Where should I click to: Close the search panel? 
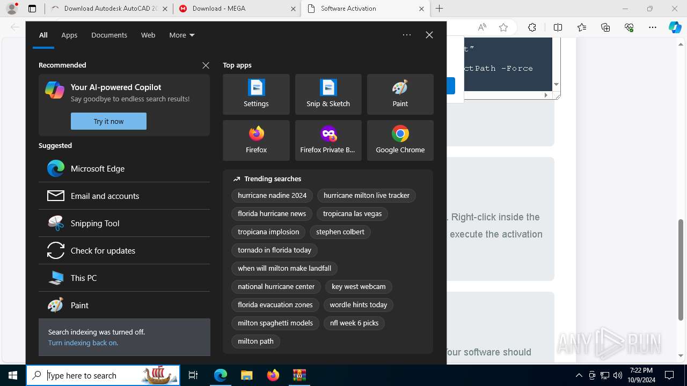tap(429, 35)
